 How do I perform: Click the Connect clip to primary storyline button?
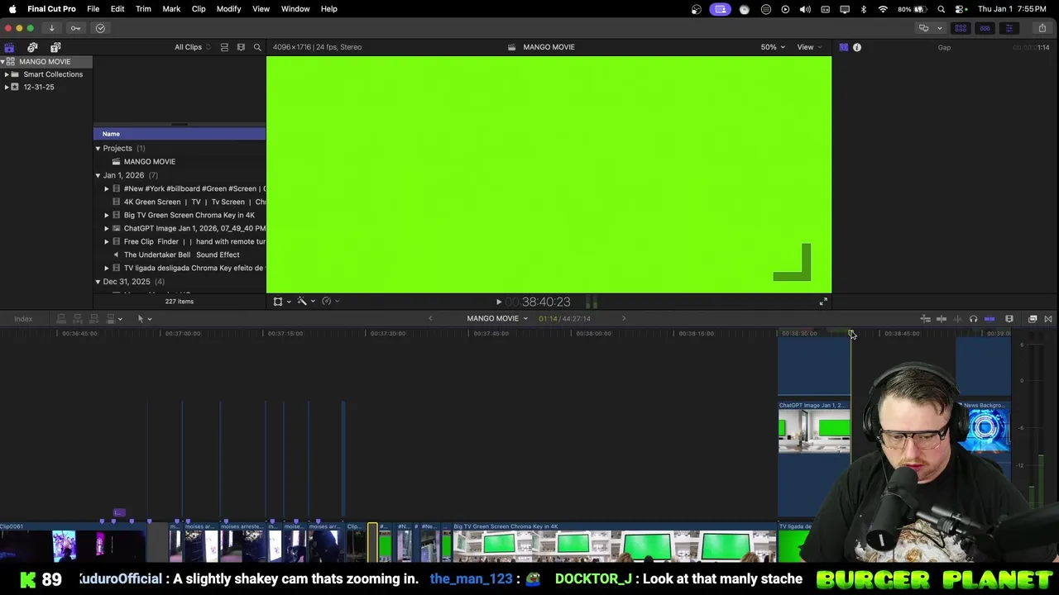(60, 319)
